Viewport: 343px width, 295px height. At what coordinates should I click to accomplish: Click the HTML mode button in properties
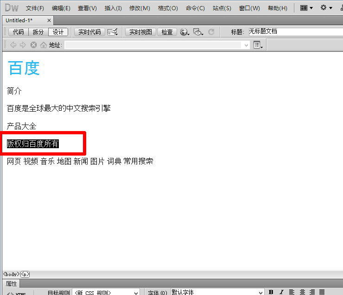pyautogui.click(x=16, y=293)
